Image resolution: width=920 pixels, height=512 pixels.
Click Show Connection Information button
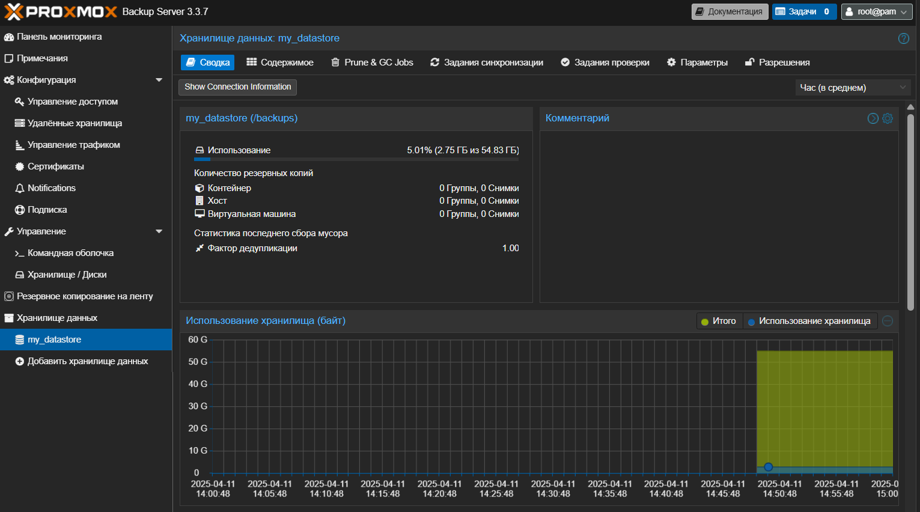[x=237, y=87]
